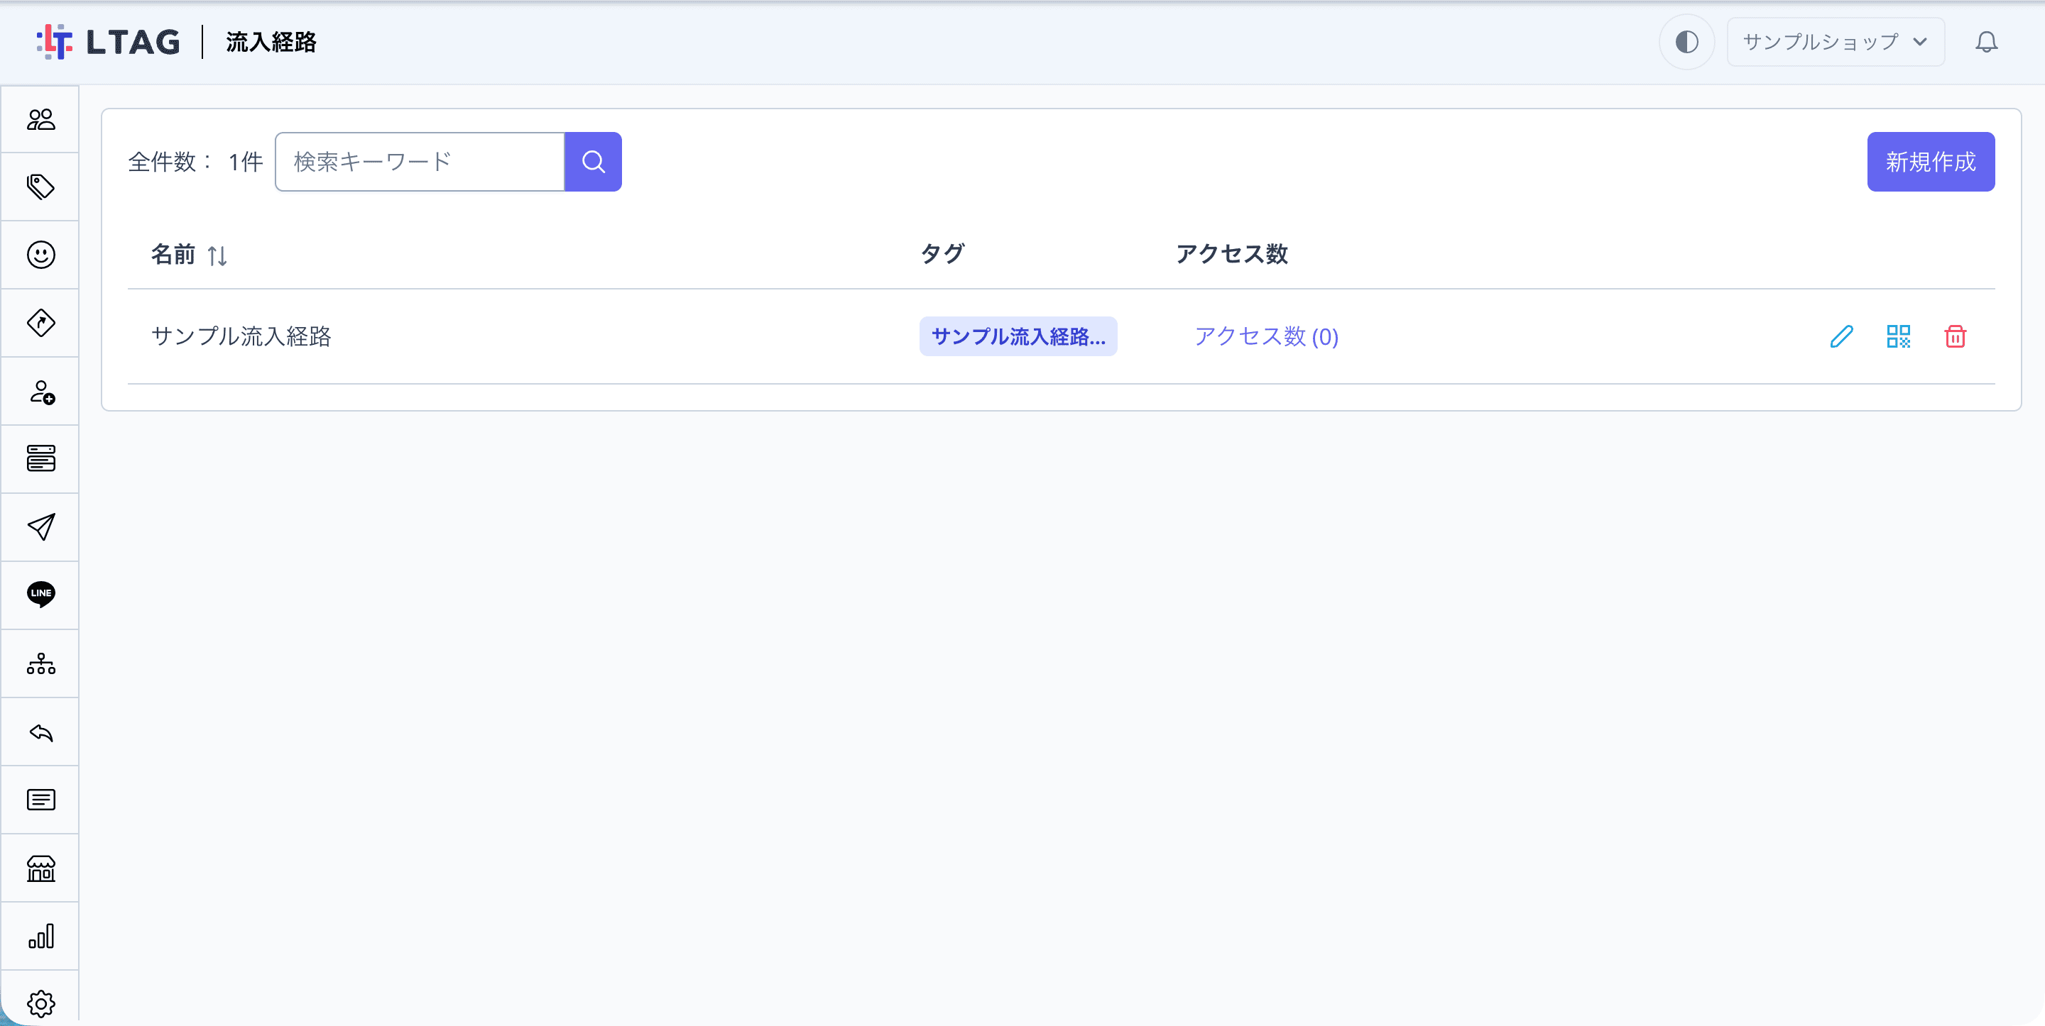The image size is (2045, 1026).
Task: Click the 流入経路 page title
Action: (271, 42)
